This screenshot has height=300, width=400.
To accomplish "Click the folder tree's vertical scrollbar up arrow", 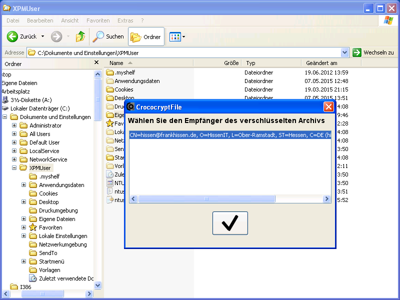I will point(97,74).
